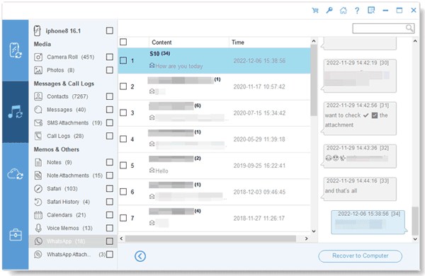Screen dimensions: 425x276
Task: Select Recover from iCloud sidebar mode
Action: point(16,174)
